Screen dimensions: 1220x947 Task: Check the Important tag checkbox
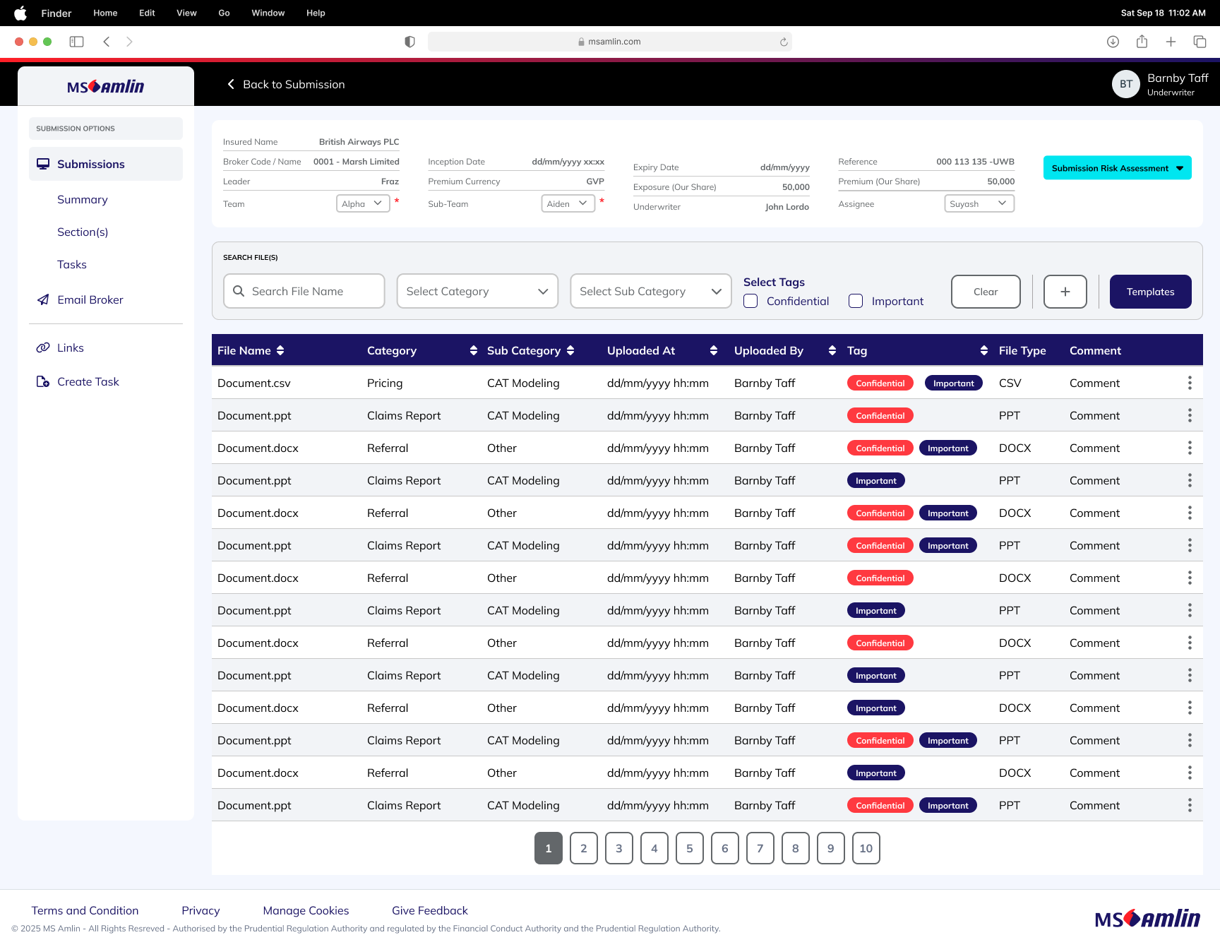(856, 302)
